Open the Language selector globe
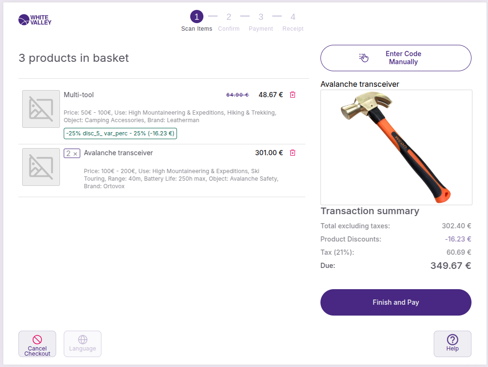 [83, 343]
